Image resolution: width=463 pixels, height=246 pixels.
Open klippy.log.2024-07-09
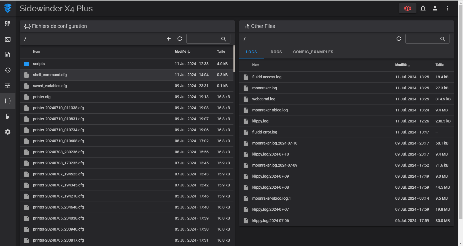pyautogui.click(x=346, y=176)
